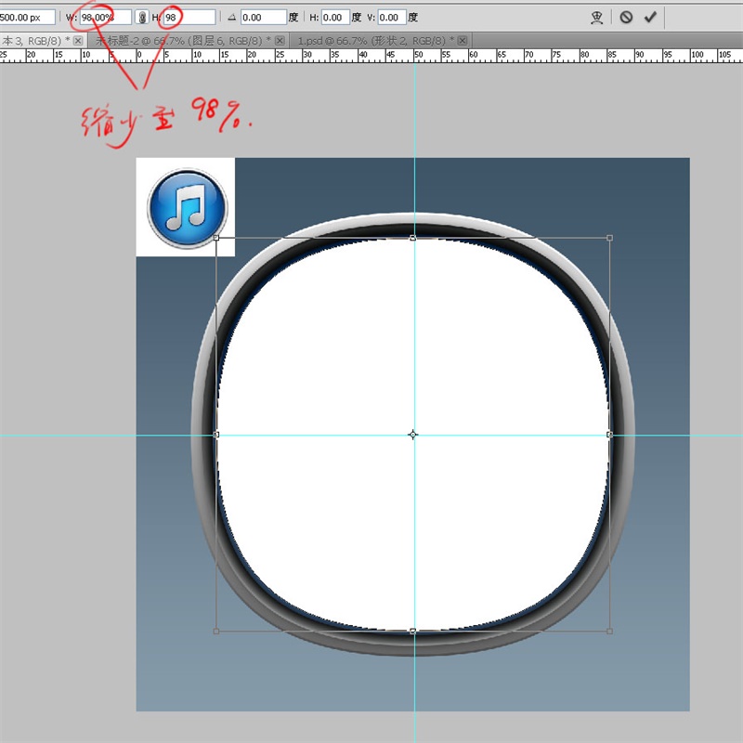Viewport: 743px width, 743px height.
Task: Close the 1.psd document tab
Action: pos(463,41)
